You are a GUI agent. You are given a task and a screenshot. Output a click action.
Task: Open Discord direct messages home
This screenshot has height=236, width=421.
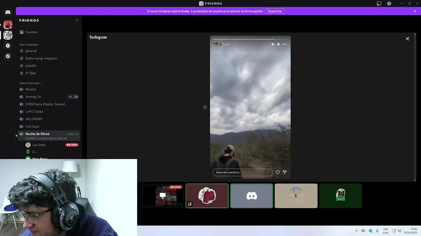(x=8, y=12)
